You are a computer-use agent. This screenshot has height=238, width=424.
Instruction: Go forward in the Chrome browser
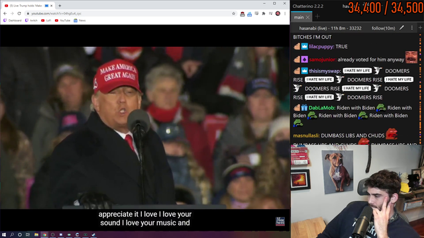pyautogui.click(x=12, y=13)
